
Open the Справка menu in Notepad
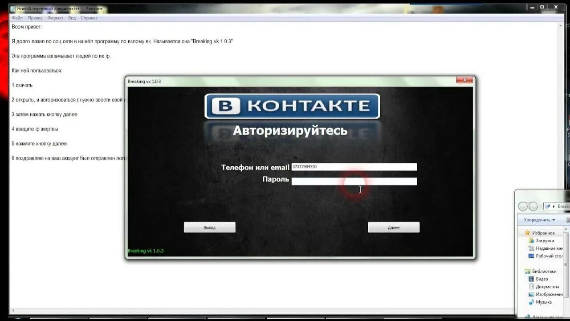click(x=89, y=18)
